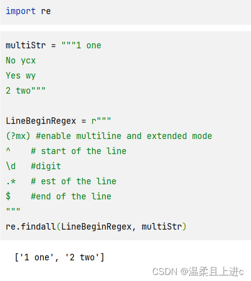Click the '2 two' closing string line

(x=26, y=91)
